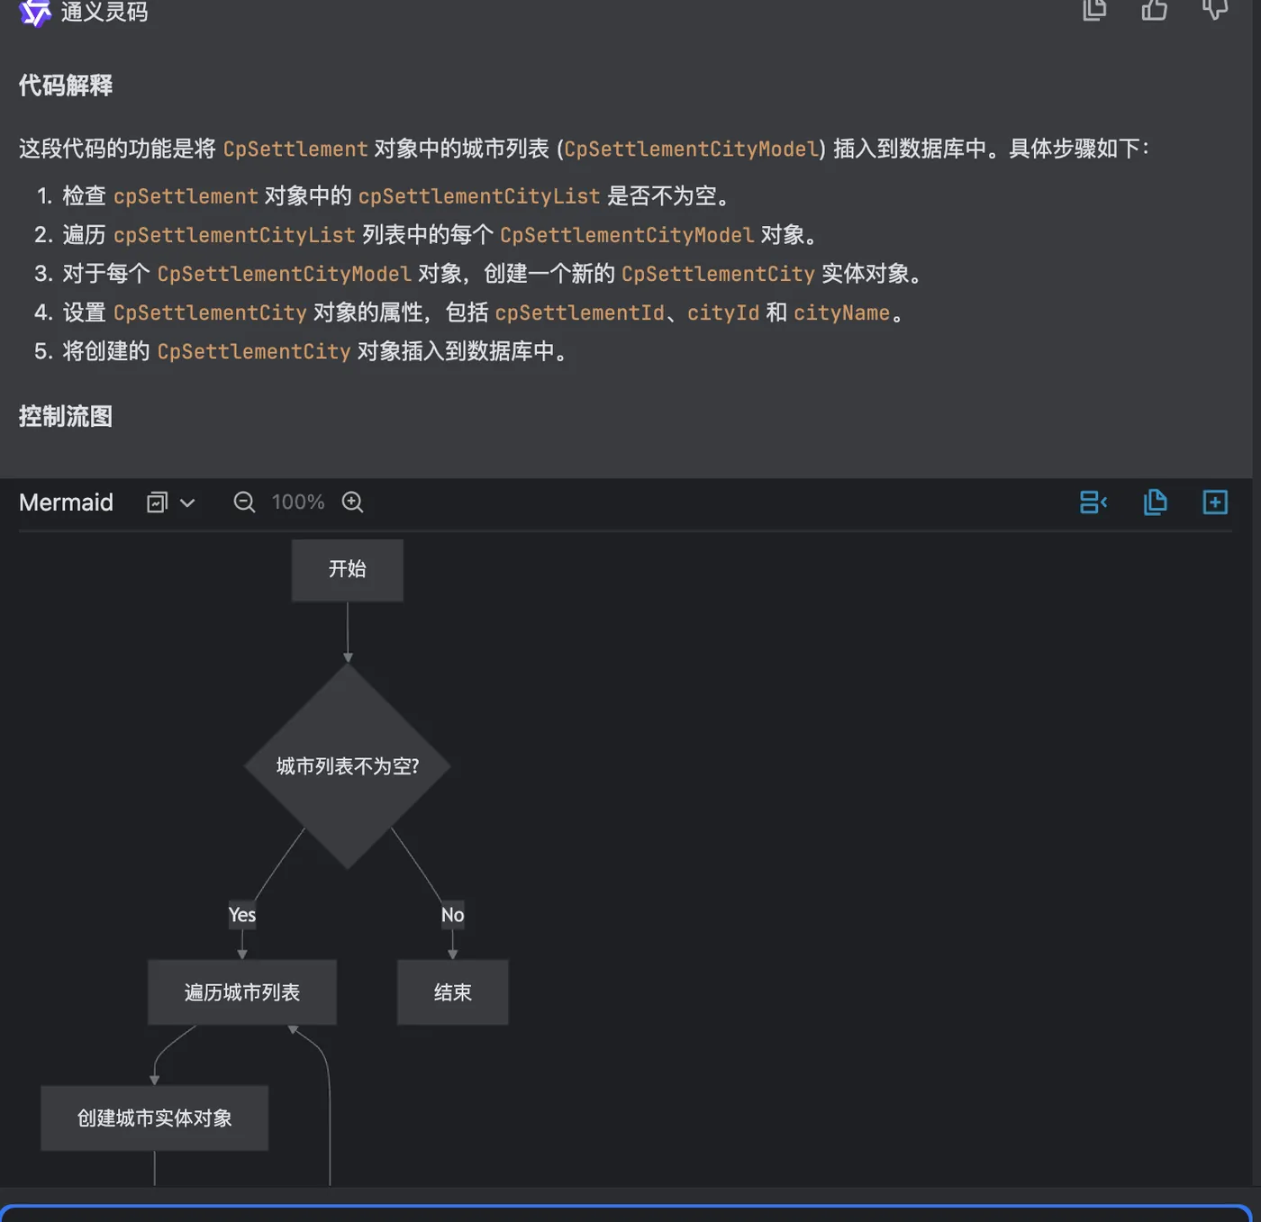
Task: Select the 结束 flowchart node
Action: pyautogui.click(x=453, y=992)
